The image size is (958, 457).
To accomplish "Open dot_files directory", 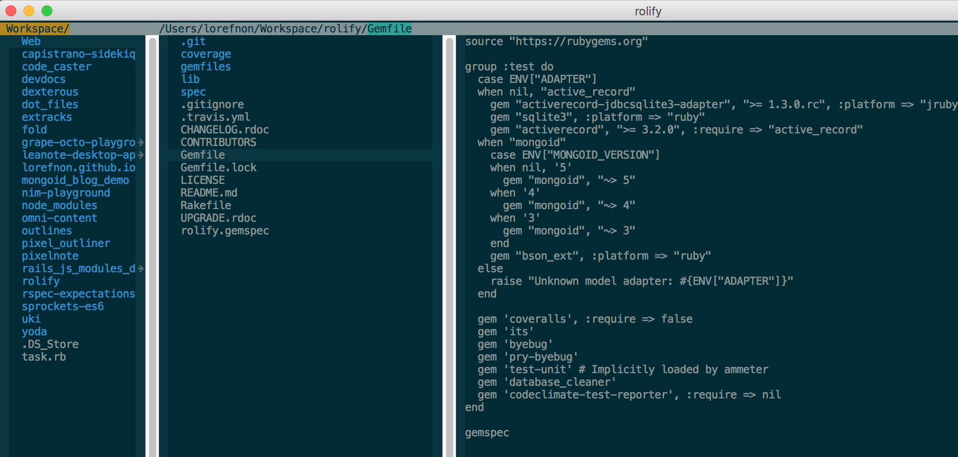I will pos(50,105).
